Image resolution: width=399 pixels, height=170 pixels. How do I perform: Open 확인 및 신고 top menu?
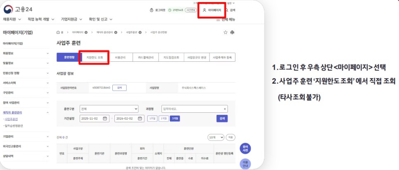click(100, 19)
